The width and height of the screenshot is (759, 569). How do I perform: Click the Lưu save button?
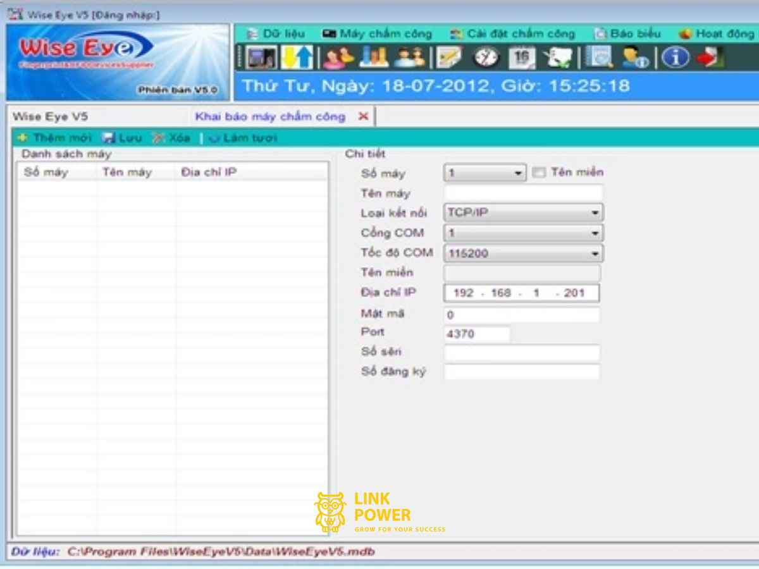click(122, 138)
